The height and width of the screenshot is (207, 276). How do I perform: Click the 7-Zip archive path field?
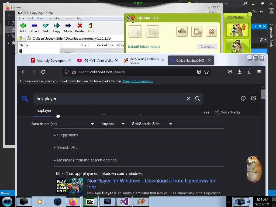tap(76, 38)
